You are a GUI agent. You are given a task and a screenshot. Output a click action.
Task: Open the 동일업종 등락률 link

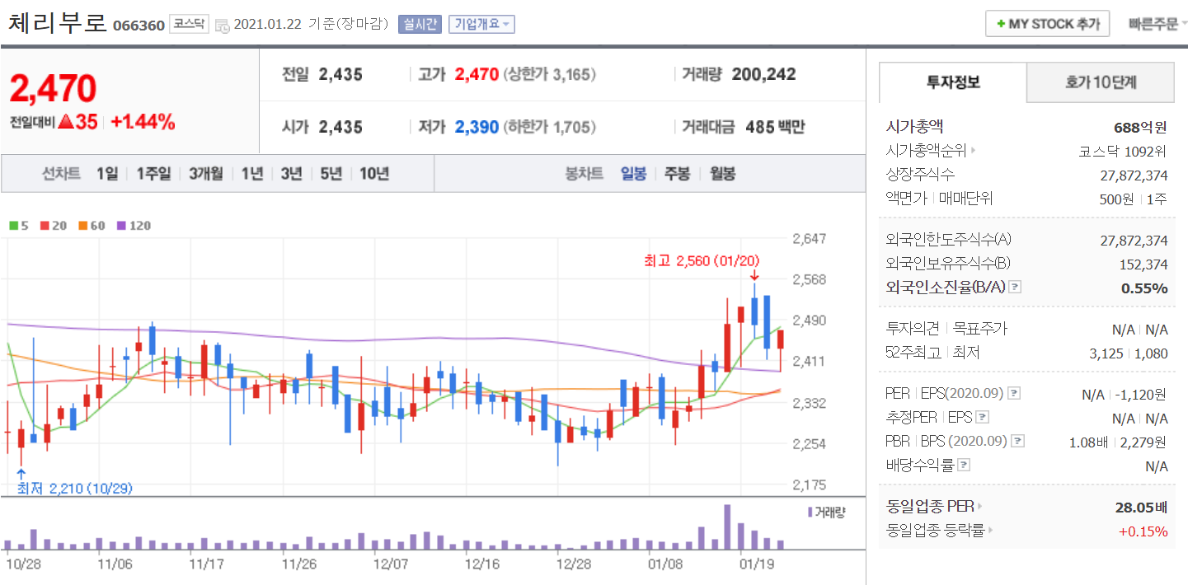click(936, 531)
